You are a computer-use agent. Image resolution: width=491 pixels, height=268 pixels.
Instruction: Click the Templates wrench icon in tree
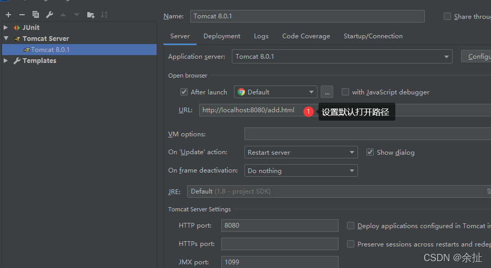[x=17, y=61]
